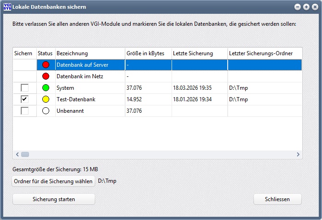This screenshot has height=220, width=322.
Task: Close the dialog via Schliessen button
Action: coord(277,199)
